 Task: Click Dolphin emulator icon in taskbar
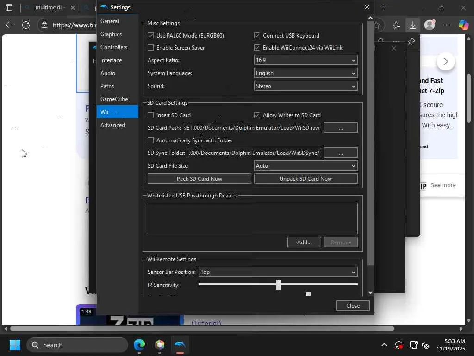point(180,345)
